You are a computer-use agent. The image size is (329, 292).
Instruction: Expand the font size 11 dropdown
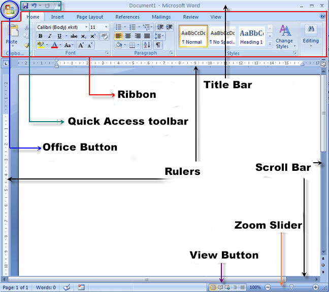[x=106, y=27]
